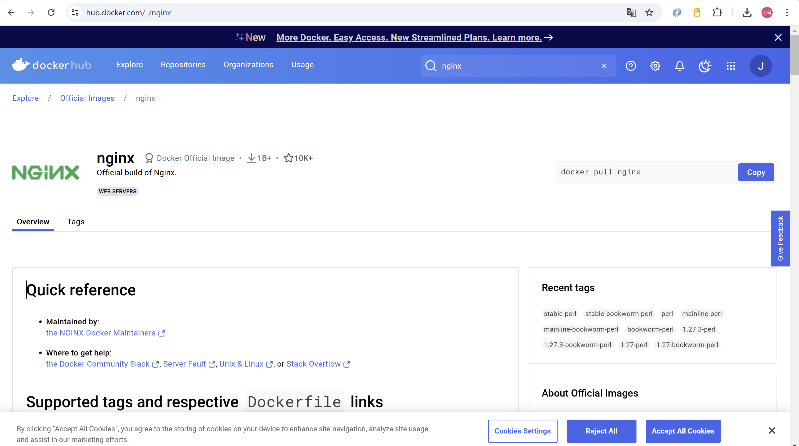Open the Official Images breadcrumb link
The width and height of the screenshot is (799, 446).
click(x=87, y=98)
